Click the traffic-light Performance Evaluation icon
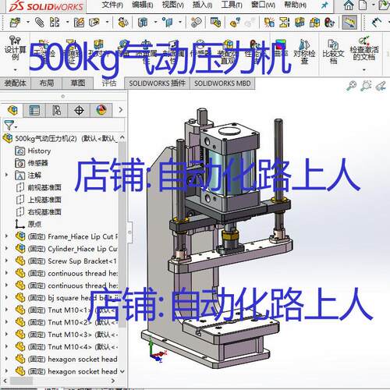This screenshot has width=390, height=390. point(329,23)
